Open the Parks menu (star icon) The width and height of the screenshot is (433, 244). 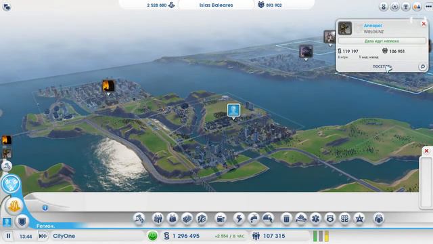[x=359, y=219]
